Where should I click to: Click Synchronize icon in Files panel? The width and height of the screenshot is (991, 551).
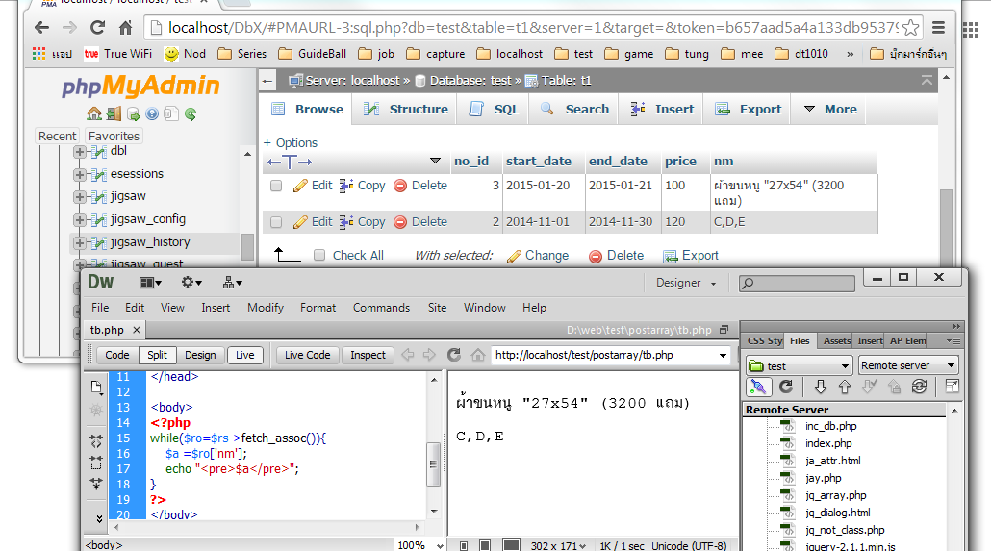919,387
